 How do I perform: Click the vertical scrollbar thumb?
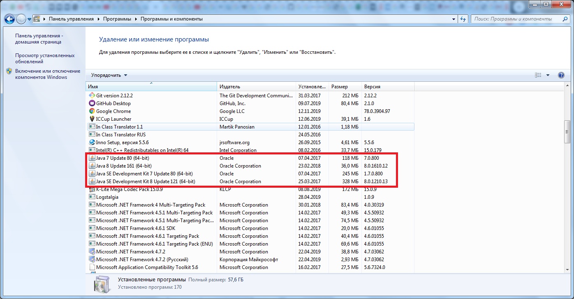[567, 131]
